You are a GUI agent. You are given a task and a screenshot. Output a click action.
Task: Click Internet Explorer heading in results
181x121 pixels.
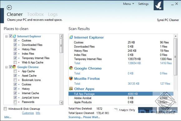[89, 37]
